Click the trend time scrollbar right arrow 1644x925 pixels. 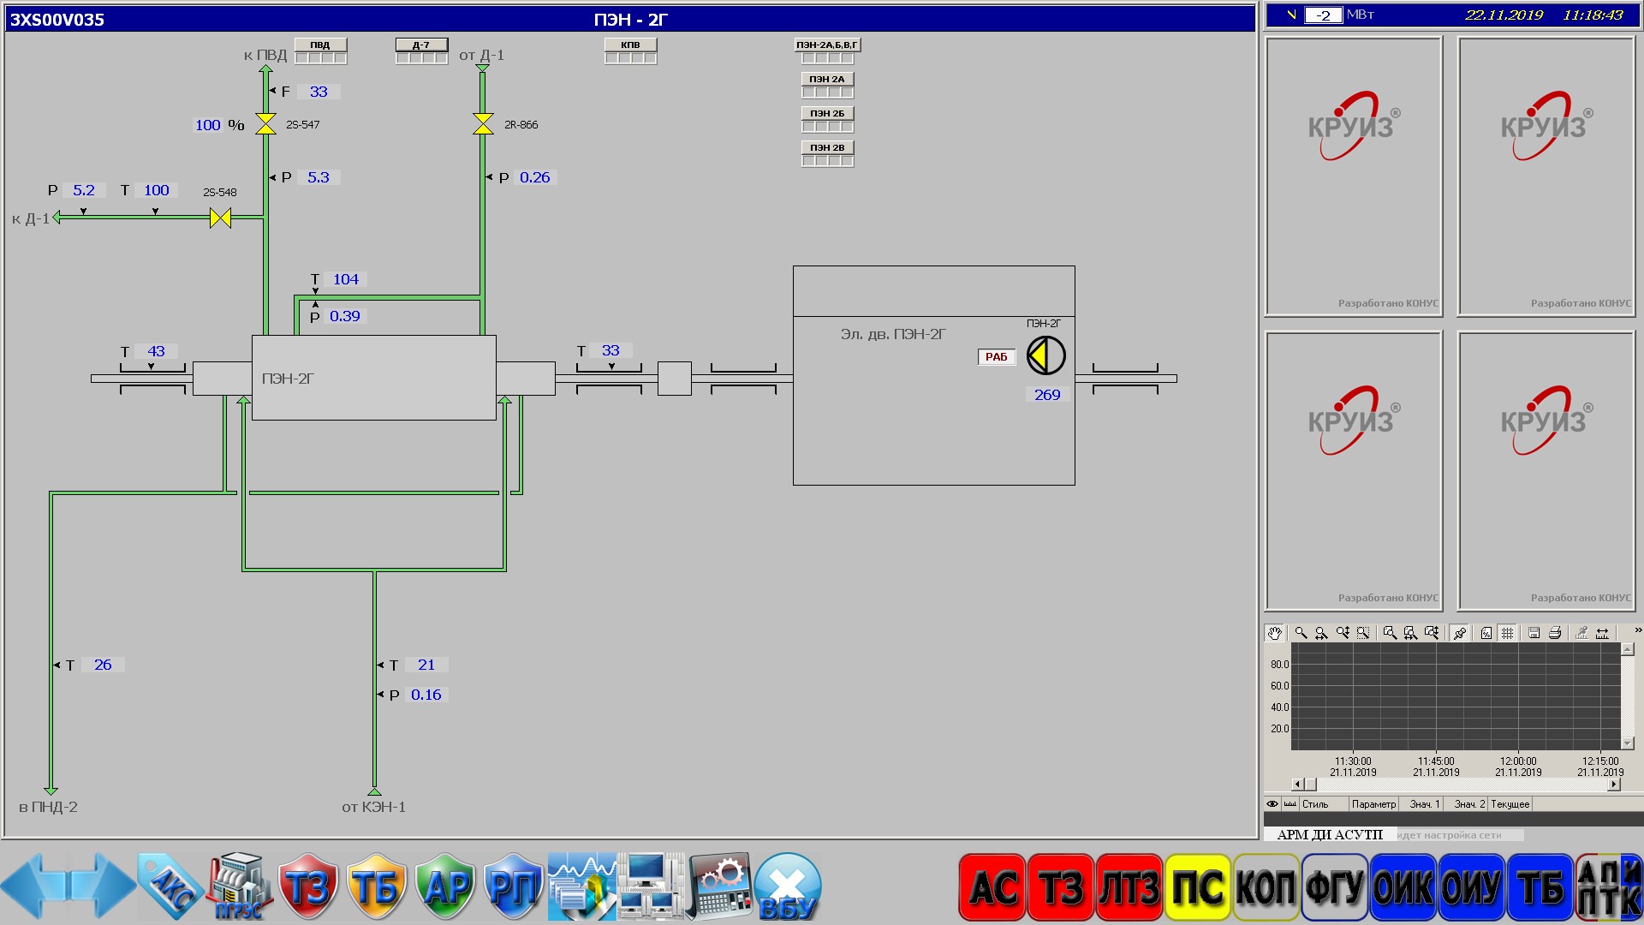coord(1614,785)
